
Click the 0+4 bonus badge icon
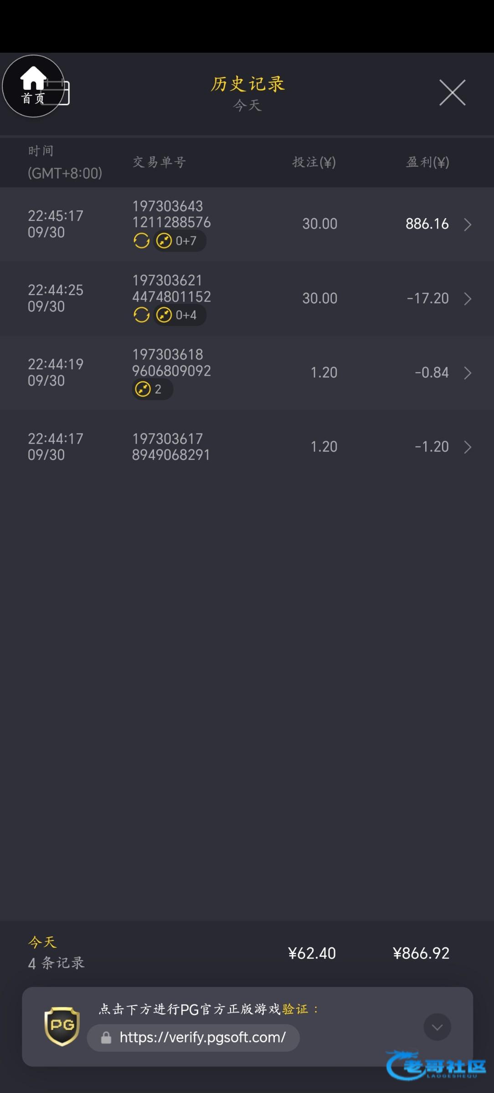click(x=164, y=315)
